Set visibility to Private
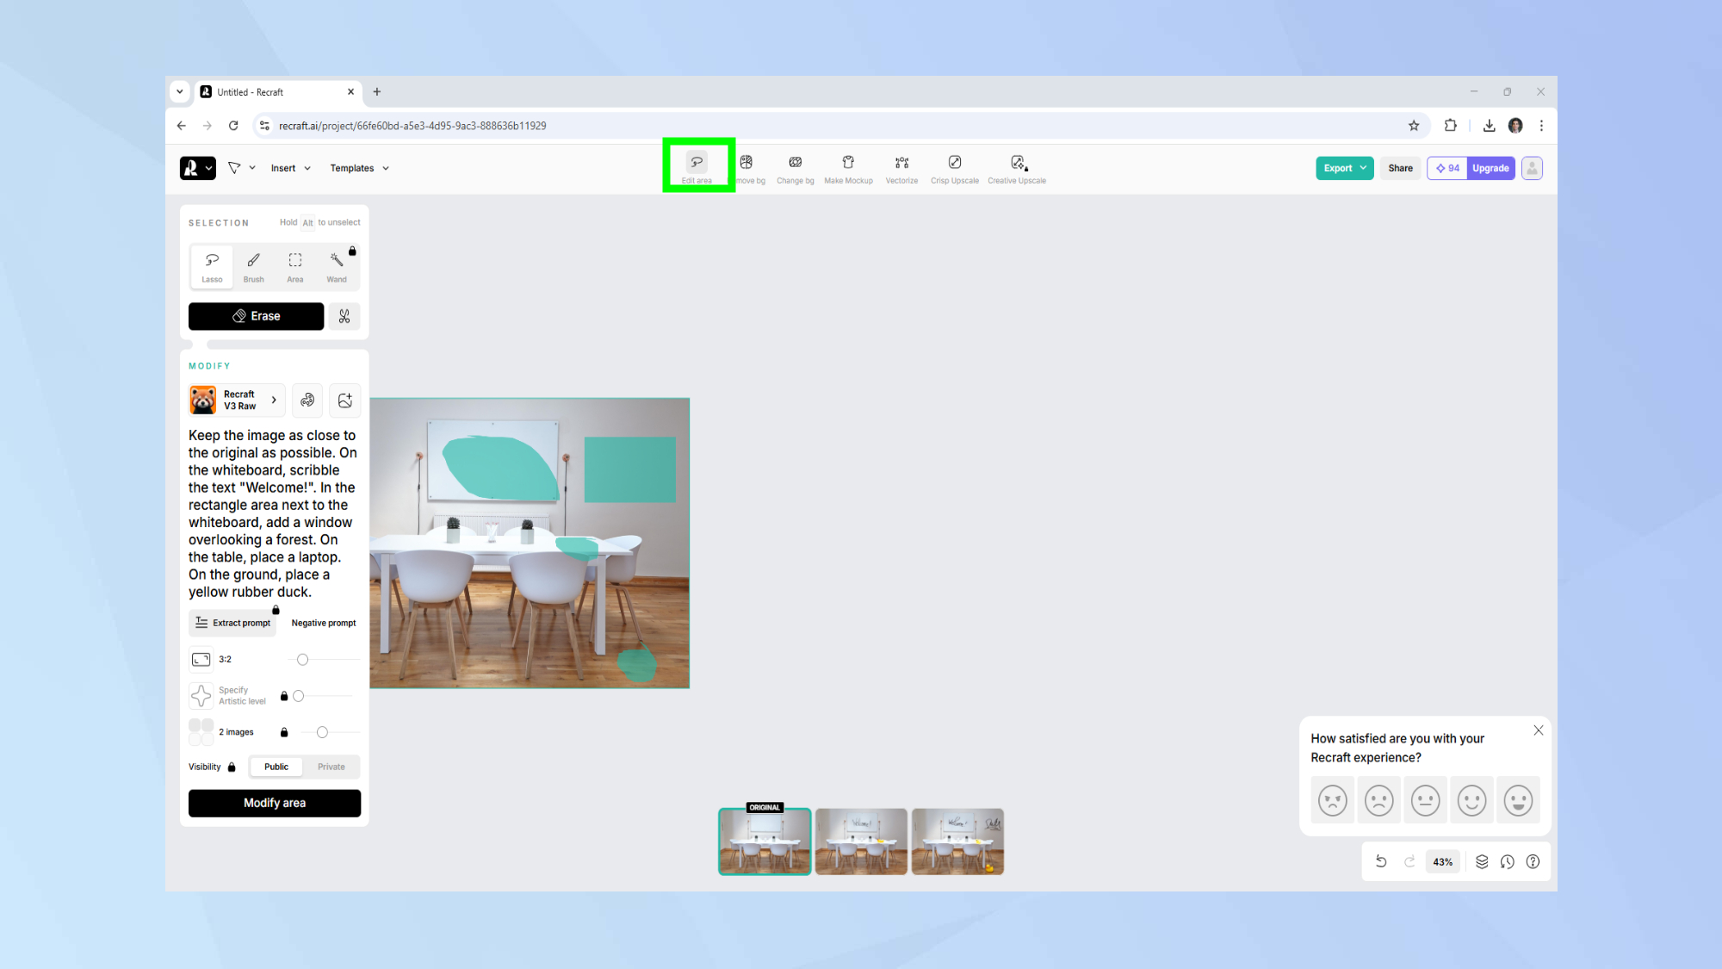1722x969 pixels. click(x=331, y=767)
